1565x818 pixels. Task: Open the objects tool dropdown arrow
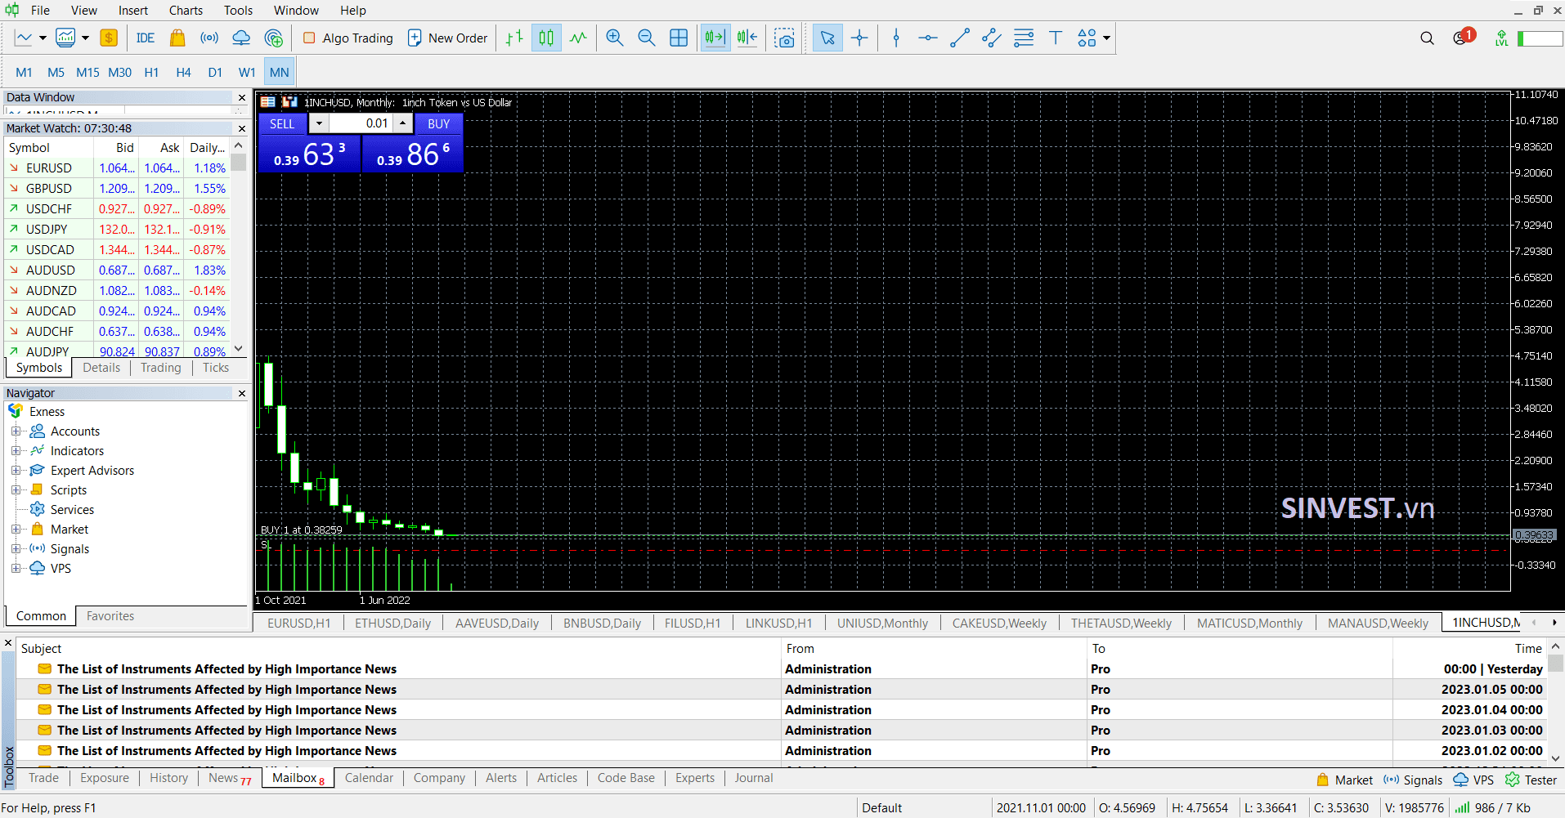[x=1106, y=38]
